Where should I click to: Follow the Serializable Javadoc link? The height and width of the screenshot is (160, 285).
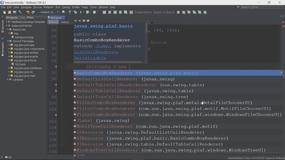(x=90, y=58)
